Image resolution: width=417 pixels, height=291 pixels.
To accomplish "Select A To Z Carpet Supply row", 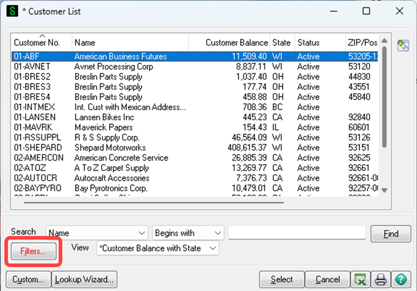I will [x=195, y=168].
